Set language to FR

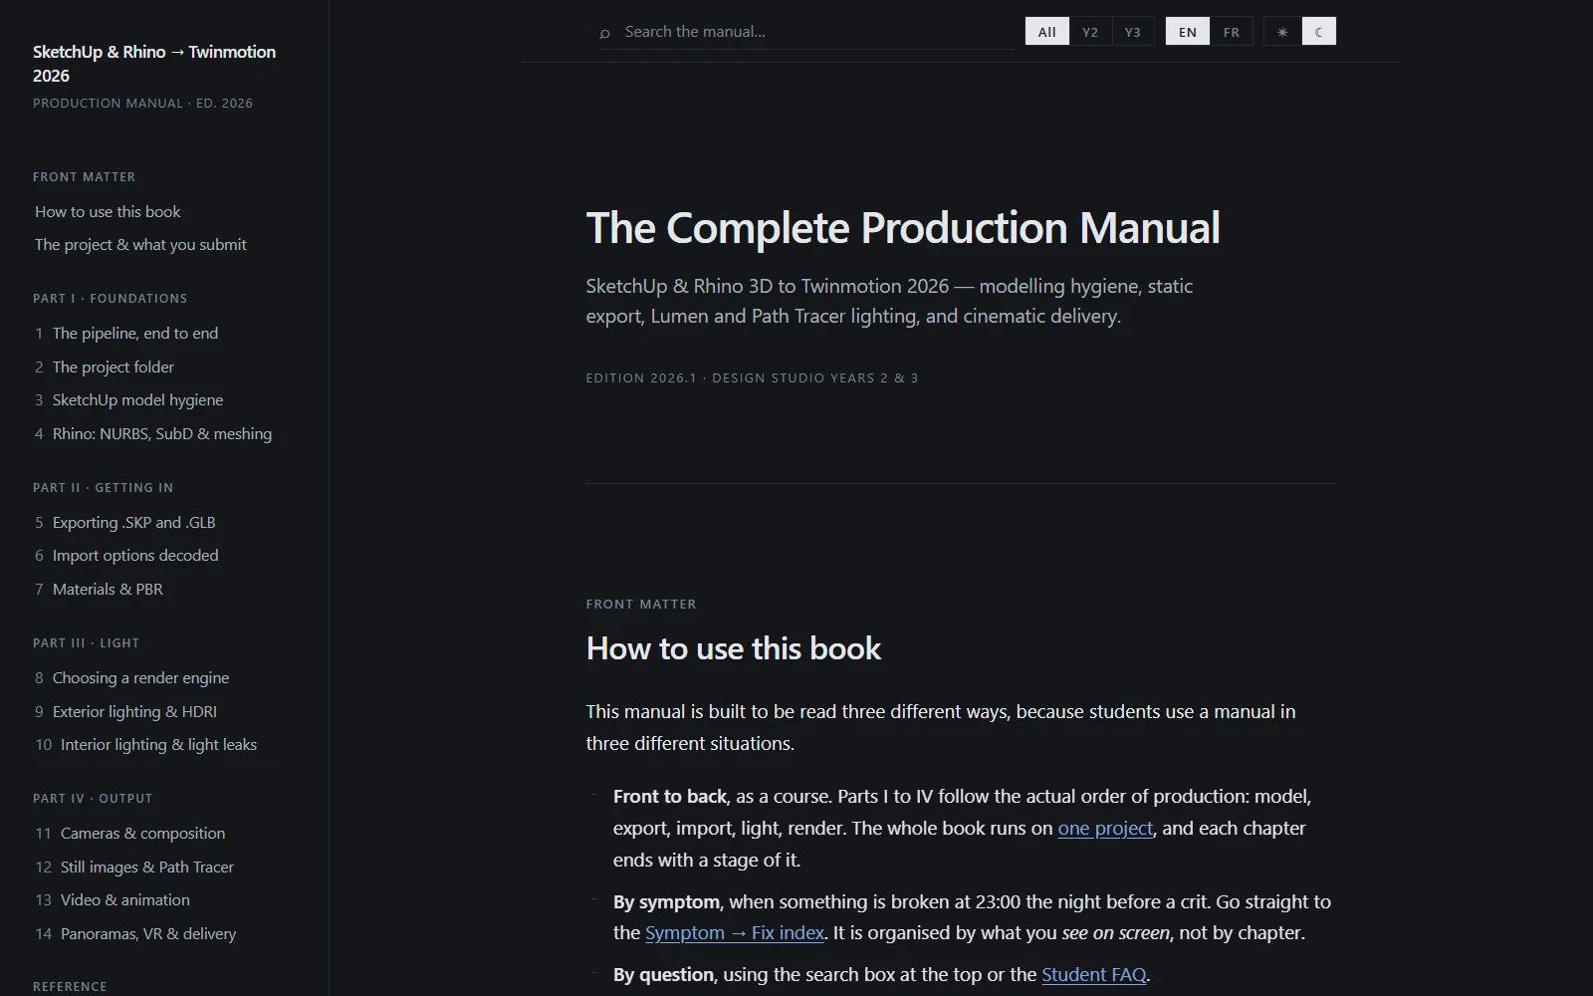point(1232,32)
